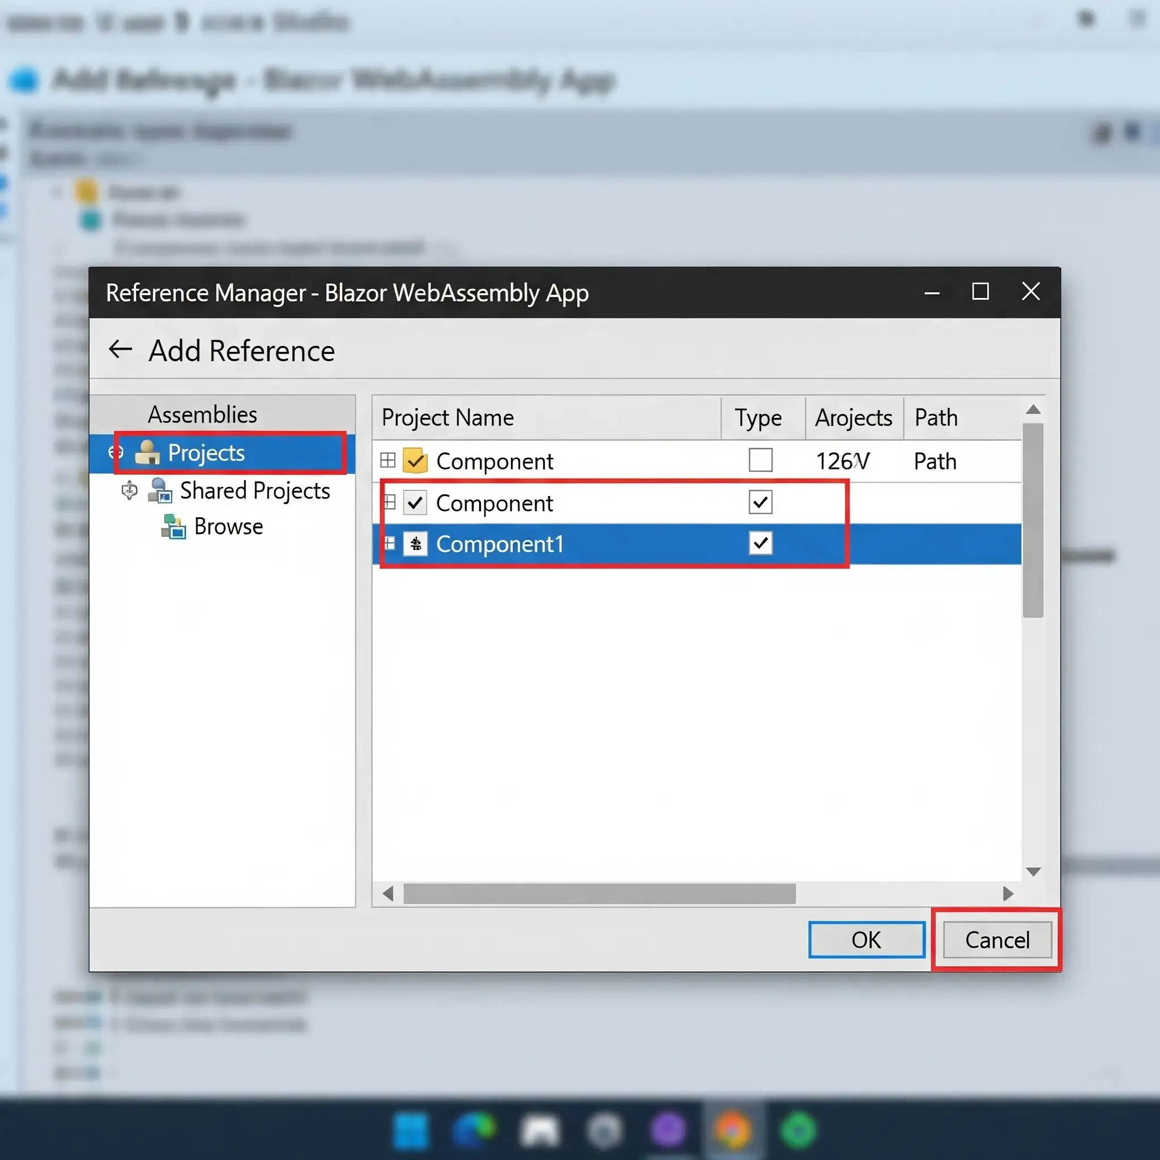Click the 'Path' cell in first row
The width and height of the screenshot is (1160, 1160).
935,461
